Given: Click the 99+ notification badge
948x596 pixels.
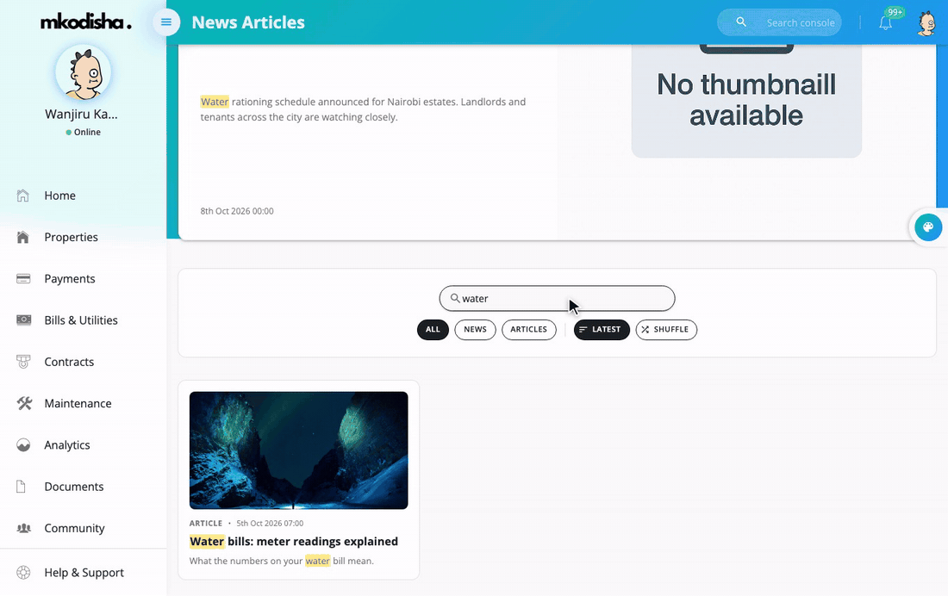Looking at the screenshot, I should (895, 12).
